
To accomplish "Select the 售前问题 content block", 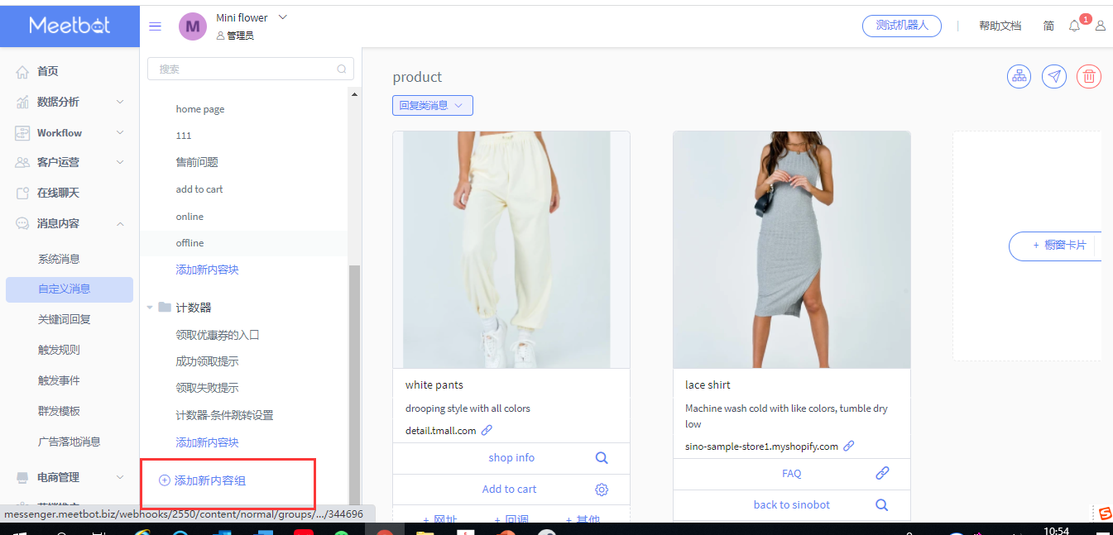I will 197,162.
